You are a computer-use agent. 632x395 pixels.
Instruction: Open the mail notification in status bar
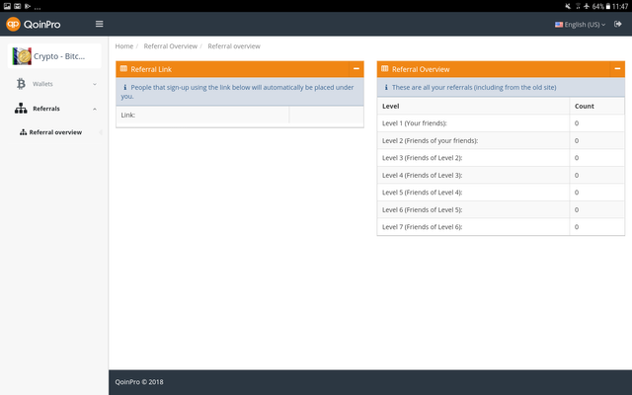coord(18,6)
